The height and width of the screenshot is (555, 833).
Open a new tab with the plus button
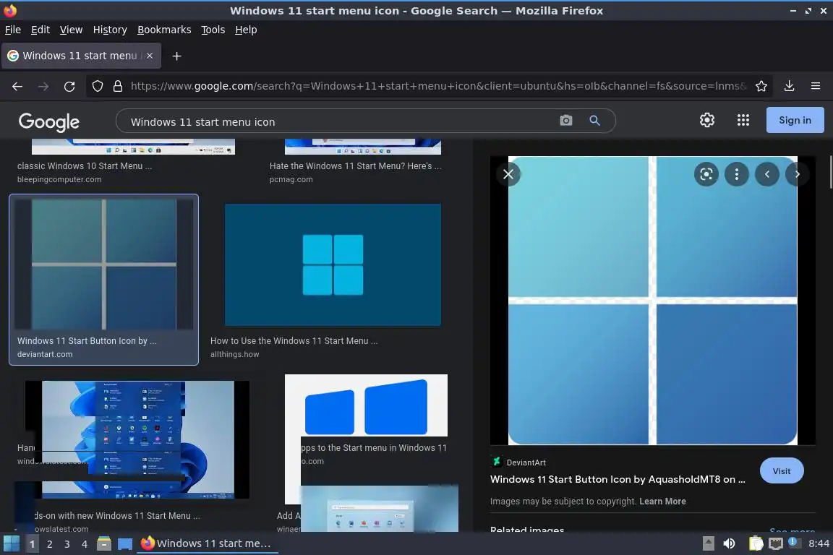pos(177,56)
